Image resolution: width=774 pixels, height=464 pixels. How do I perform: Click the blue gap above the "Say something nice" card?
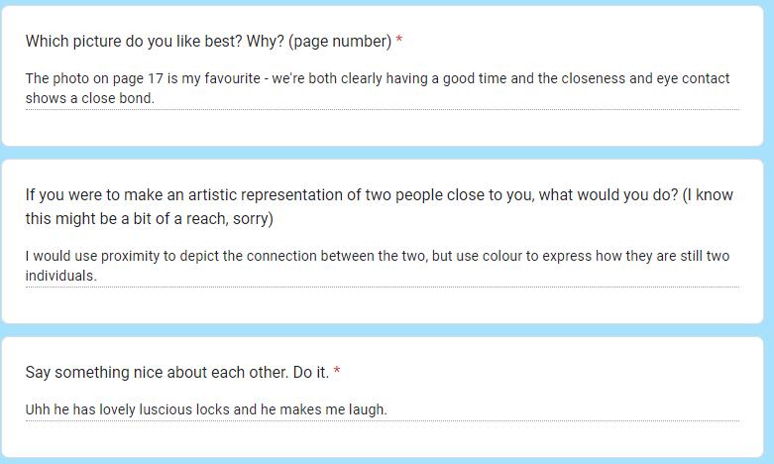click(x=387, y=330)
